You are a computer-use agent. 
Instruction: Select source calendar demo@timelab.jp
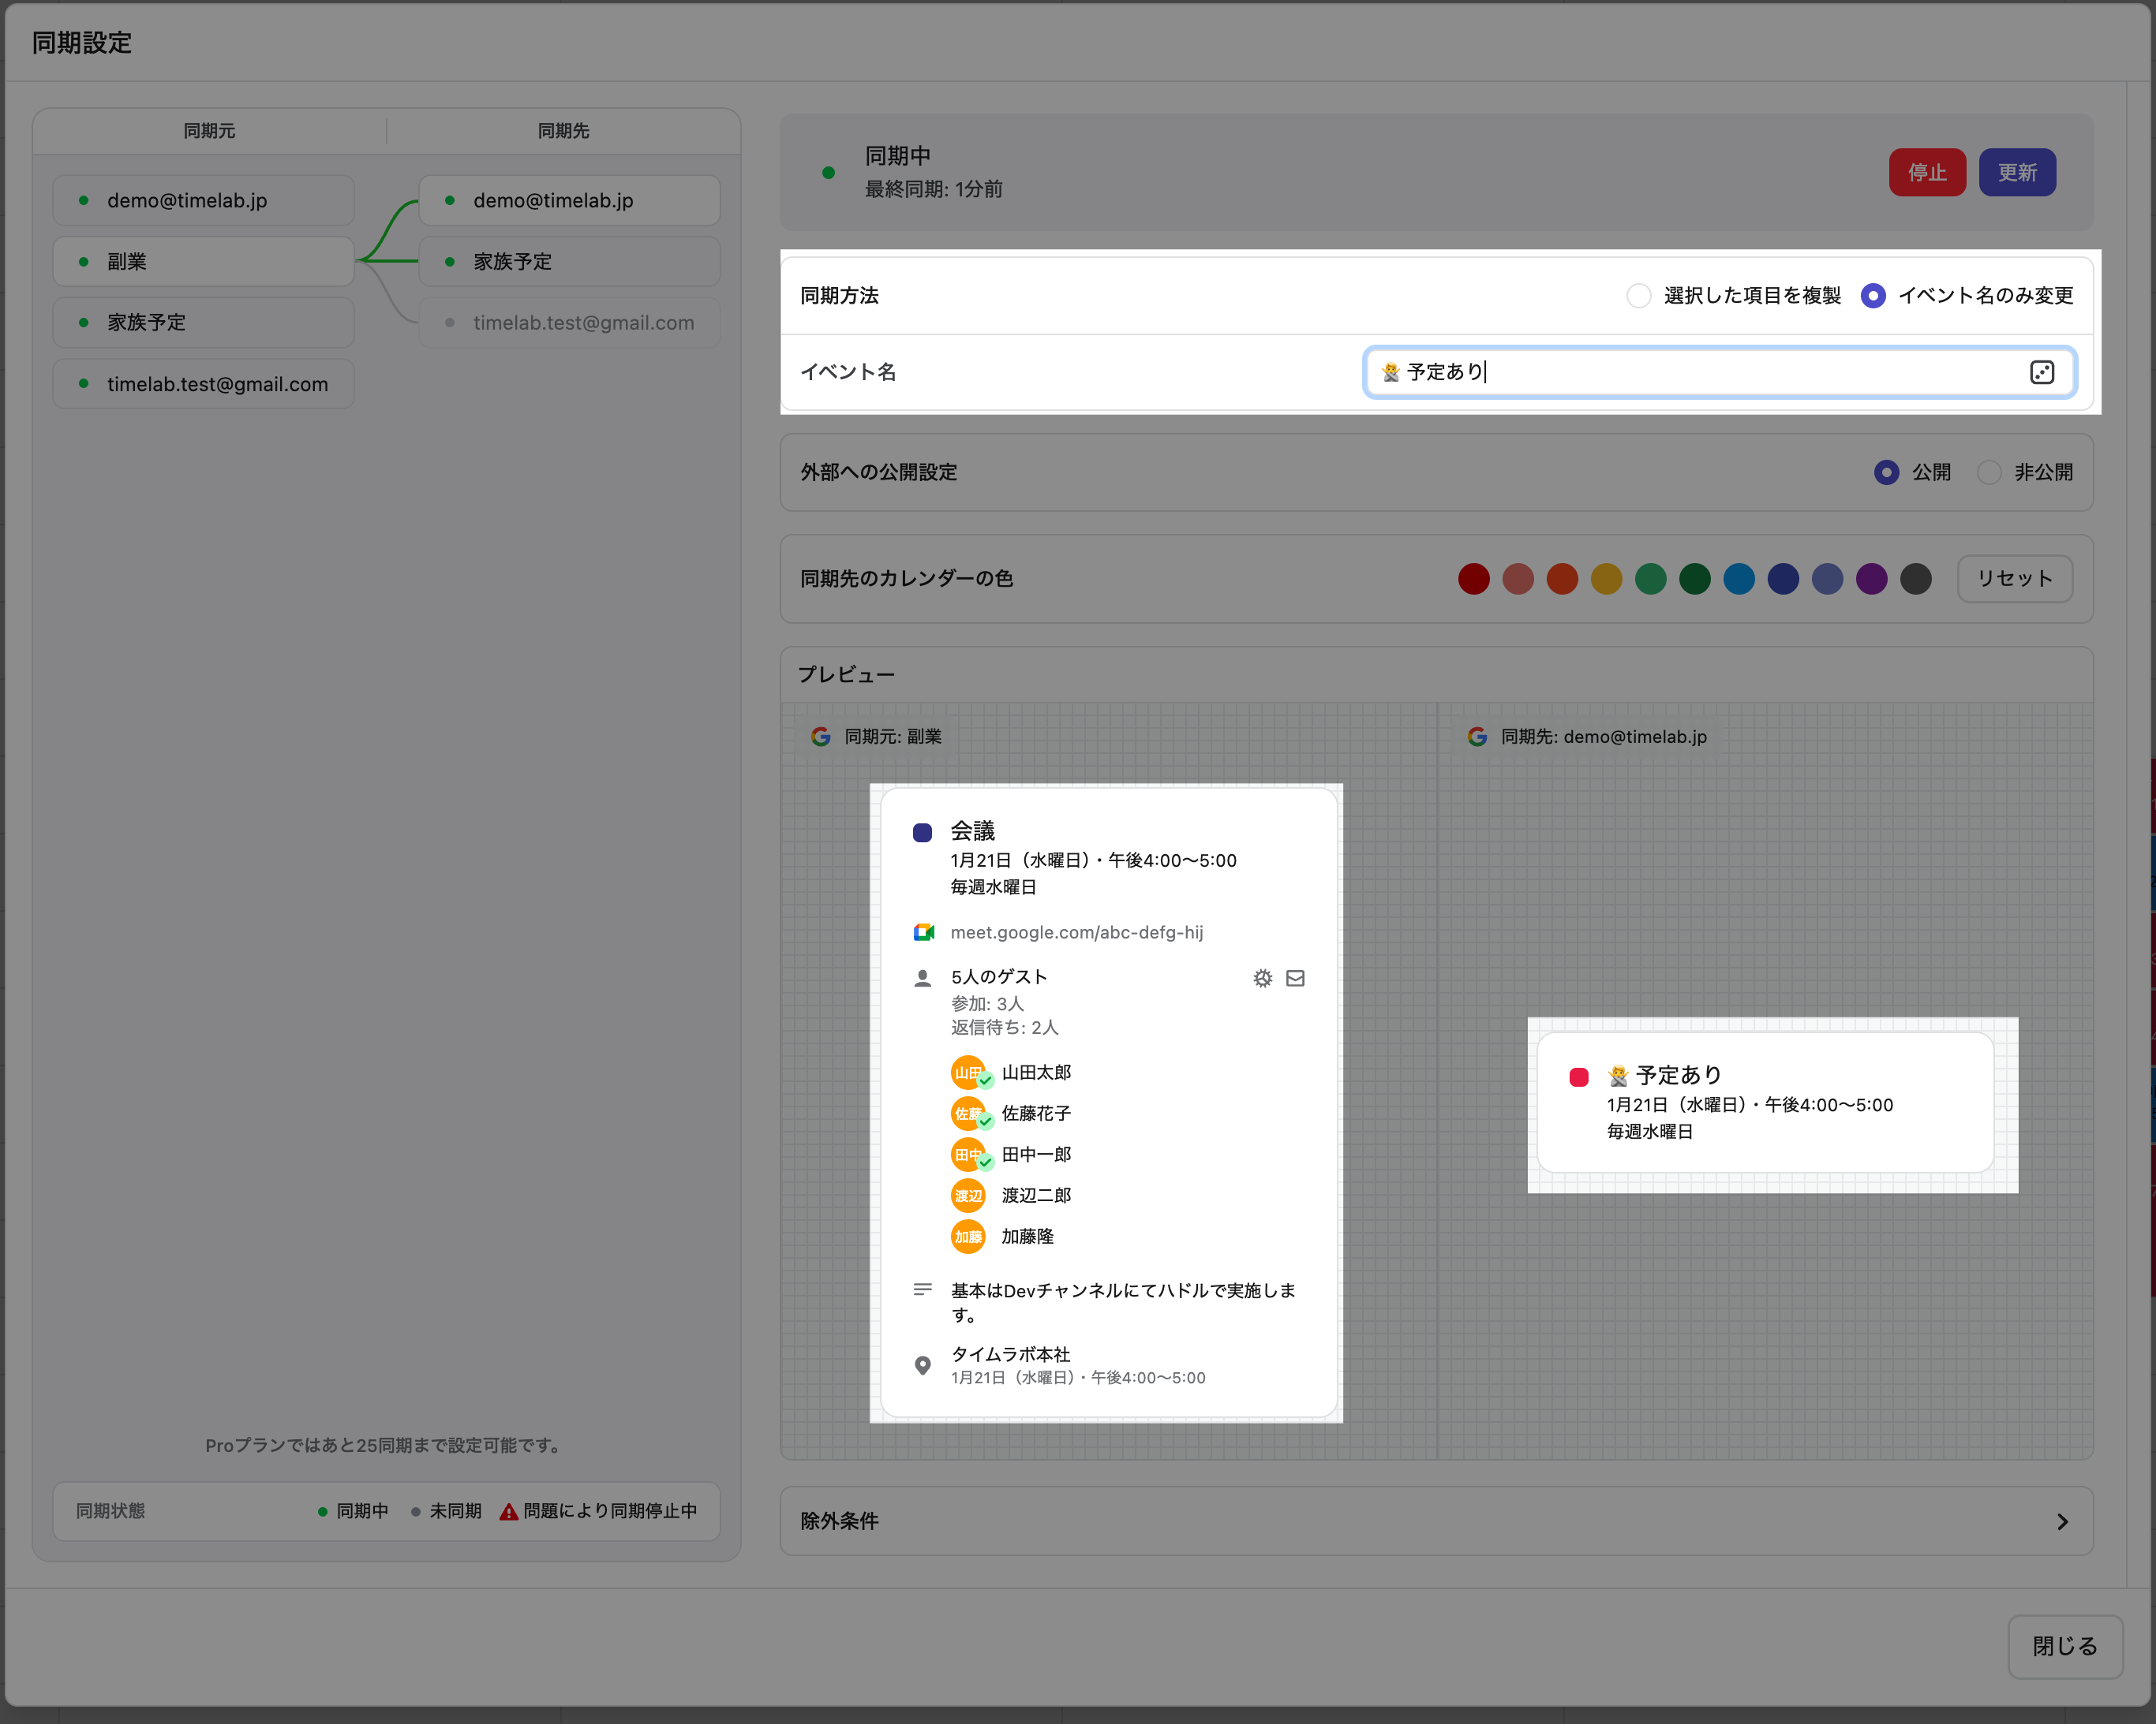[203, 201]
